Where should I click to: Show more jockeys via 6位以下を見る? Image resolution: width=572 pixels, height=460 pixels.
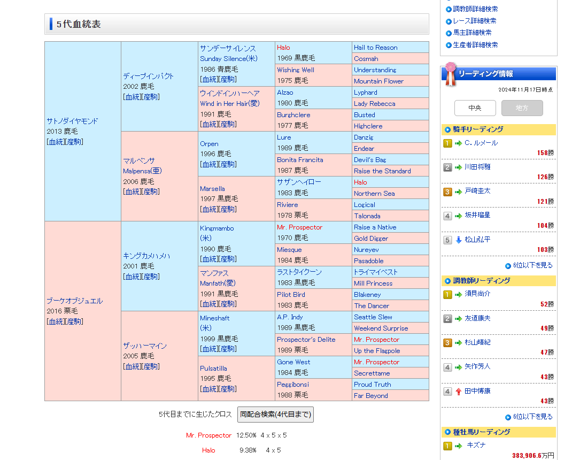pos(532,265)
